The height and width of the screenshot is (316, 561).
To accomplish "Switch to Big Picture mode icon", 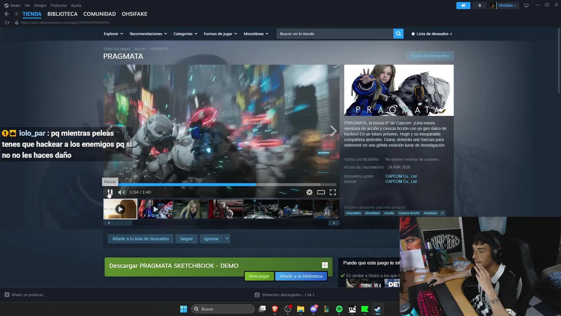I will point(526,5).
